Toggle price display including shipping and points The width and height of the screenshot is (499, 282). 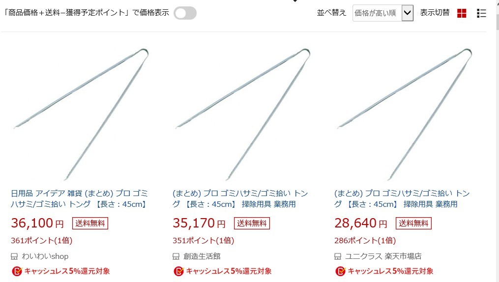[x=185, y=13]
